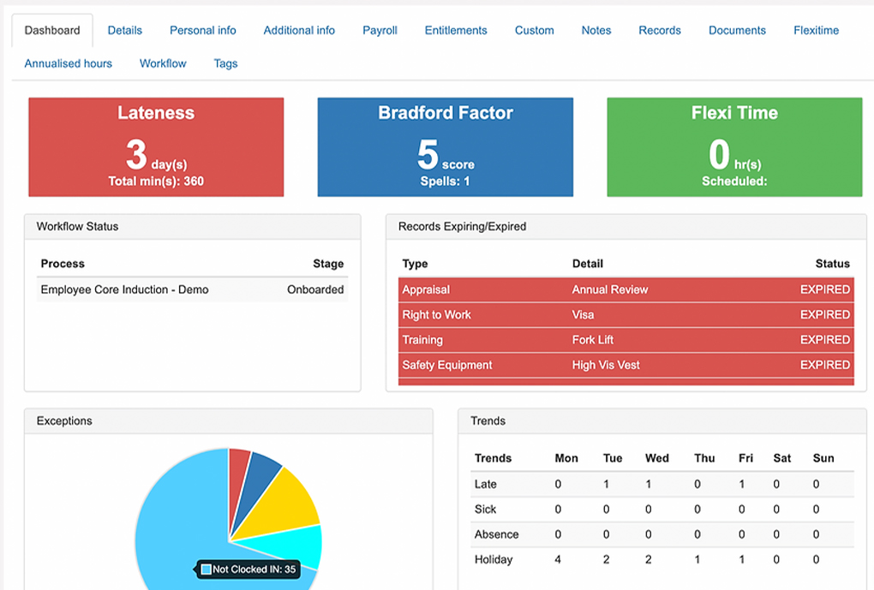
Task: Click the Exceptions panel header
Action: tap(229, 421)
